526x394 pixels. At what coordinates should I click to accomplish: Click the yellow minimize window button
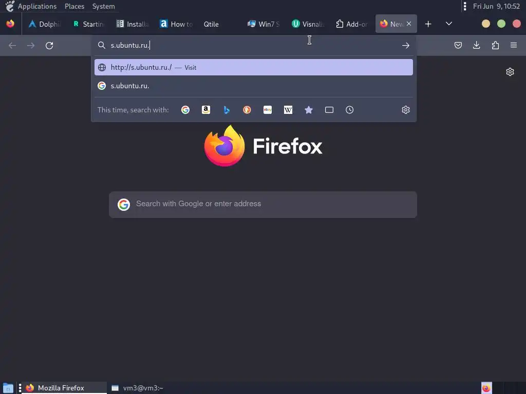(486, 24)
